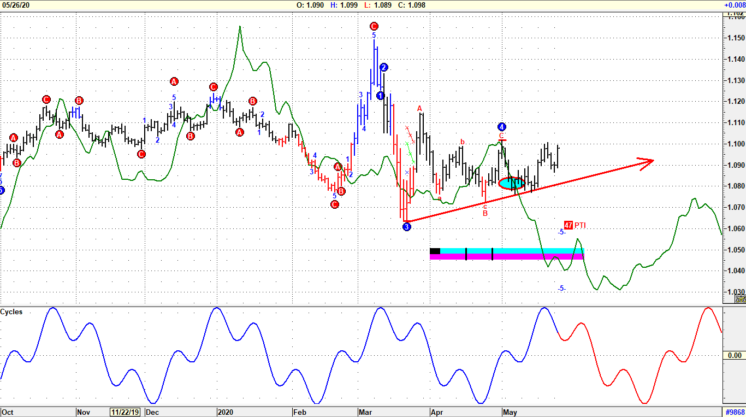Select the Cycles panel label

pyautogui.click(x=11, y=312)
